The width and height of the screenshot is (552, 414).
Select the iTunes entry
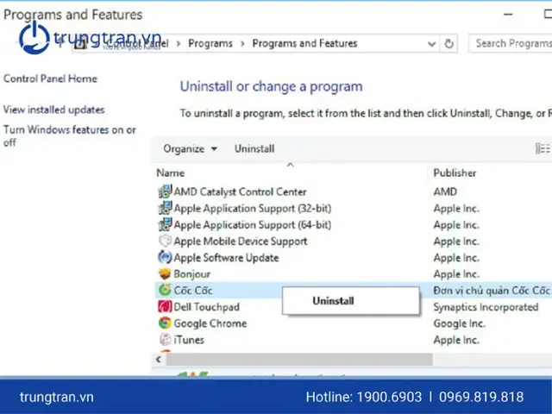tap(189, 340)
